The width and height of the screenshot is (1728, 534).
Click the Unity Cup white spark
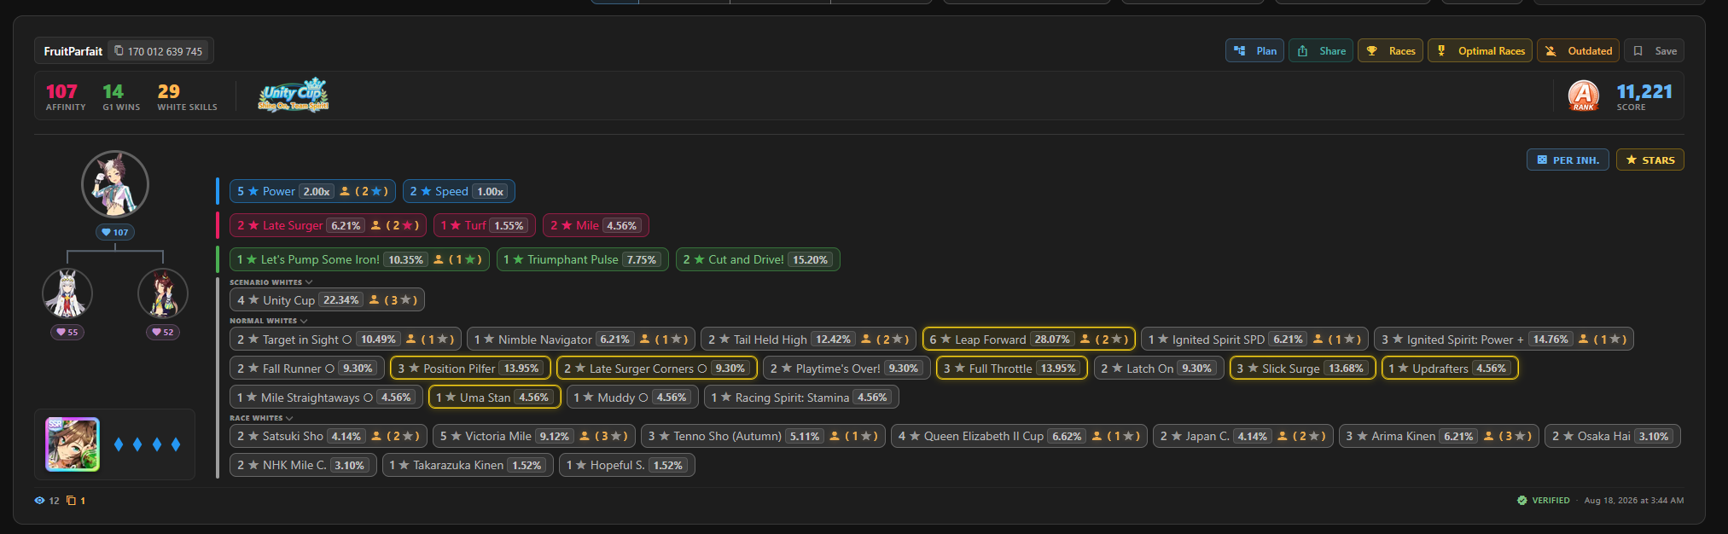(x=327, y=300)
